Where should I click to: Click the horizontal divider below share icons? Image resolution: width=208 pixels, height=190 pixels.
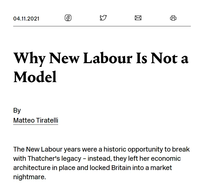tap(102, 26)
